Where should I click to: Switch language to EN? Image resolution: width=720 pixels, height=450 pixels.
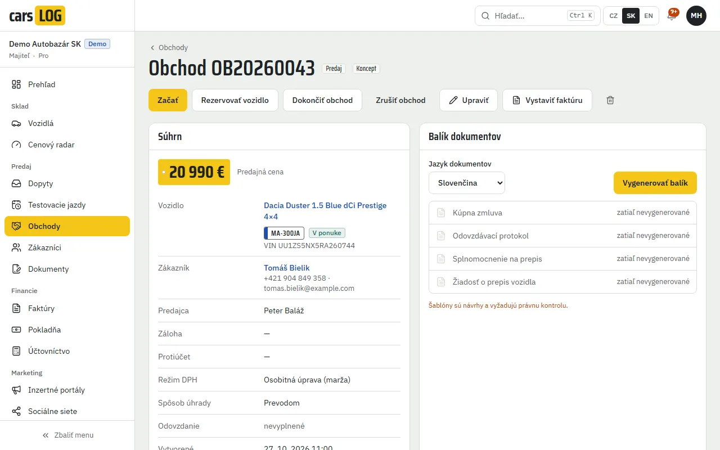coord(649,16)
